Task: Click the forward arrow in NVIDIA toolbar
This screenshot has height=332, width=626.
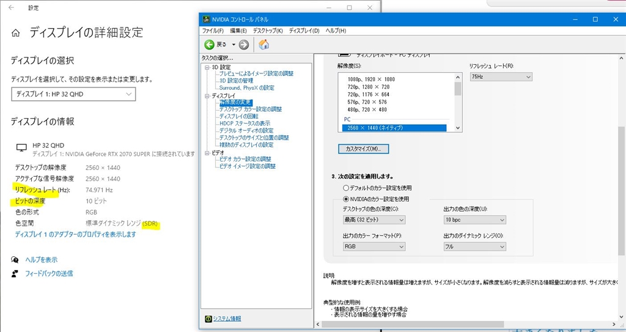Action: [x=243, y=45]
